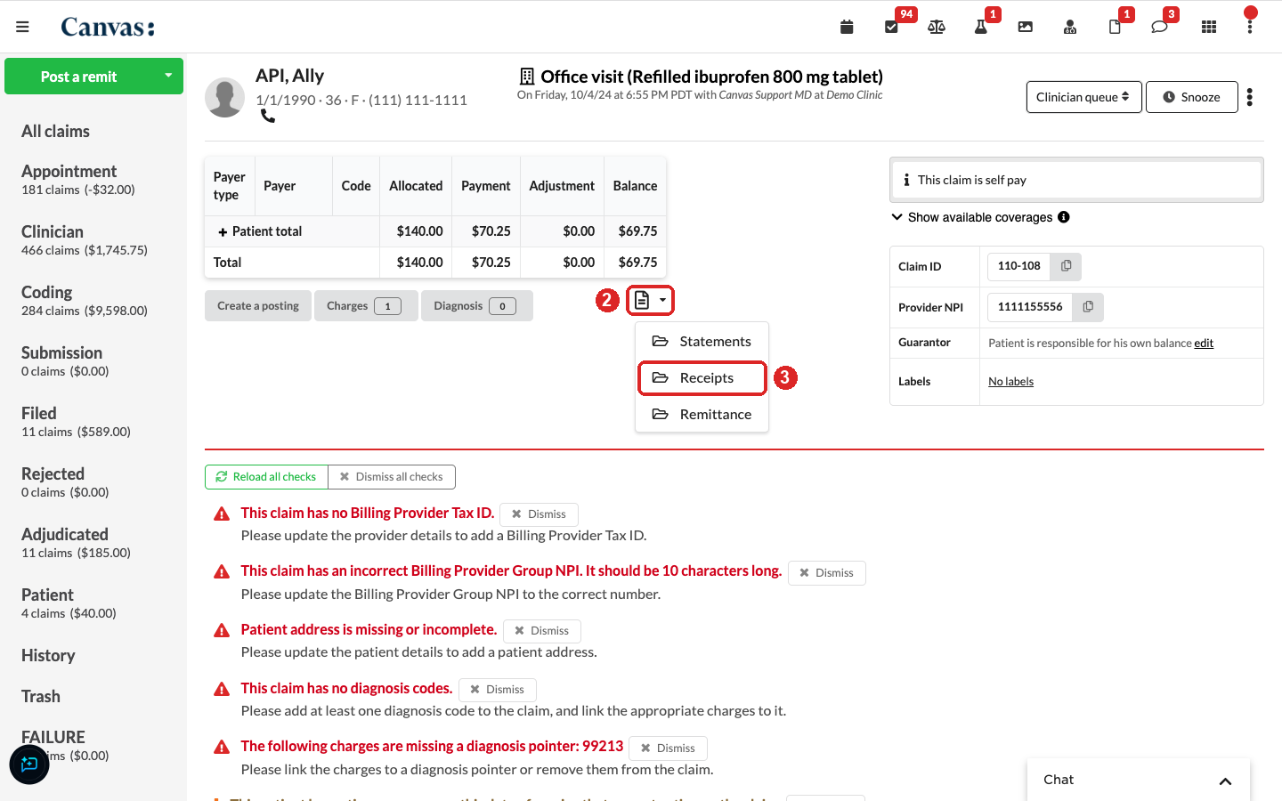Click the patient avatar for API, Ally
The height and width of the screenshot is (801, 1282).
(x=224, y=97)
